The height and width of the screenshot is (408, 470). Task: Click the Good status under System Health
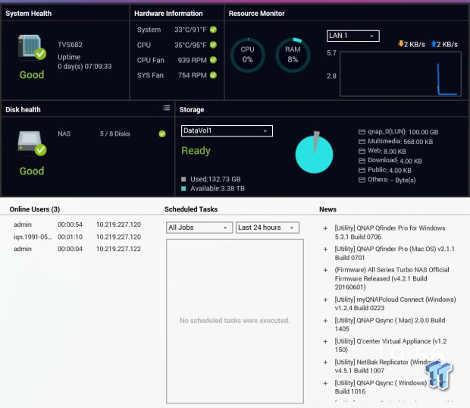click(32, 74)
